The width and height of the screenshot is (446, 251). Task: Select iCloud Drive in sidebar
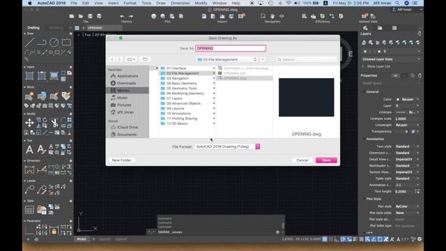point(128,127)
